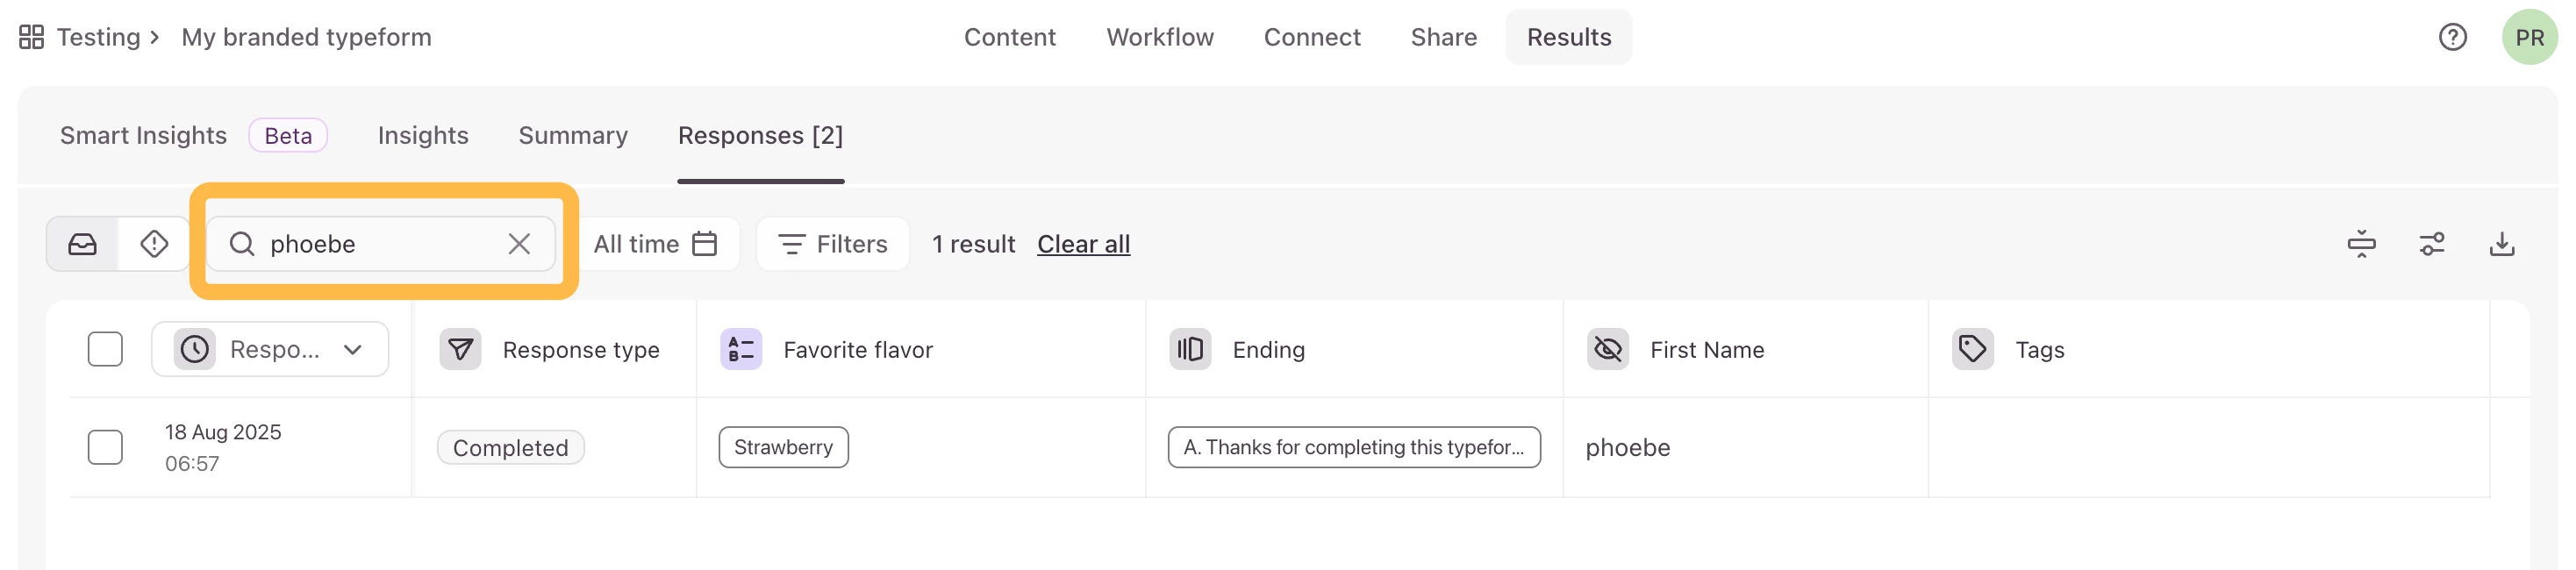Click the PR user avatar
Screen dimensions: 2576x570
click(2528, 37)
